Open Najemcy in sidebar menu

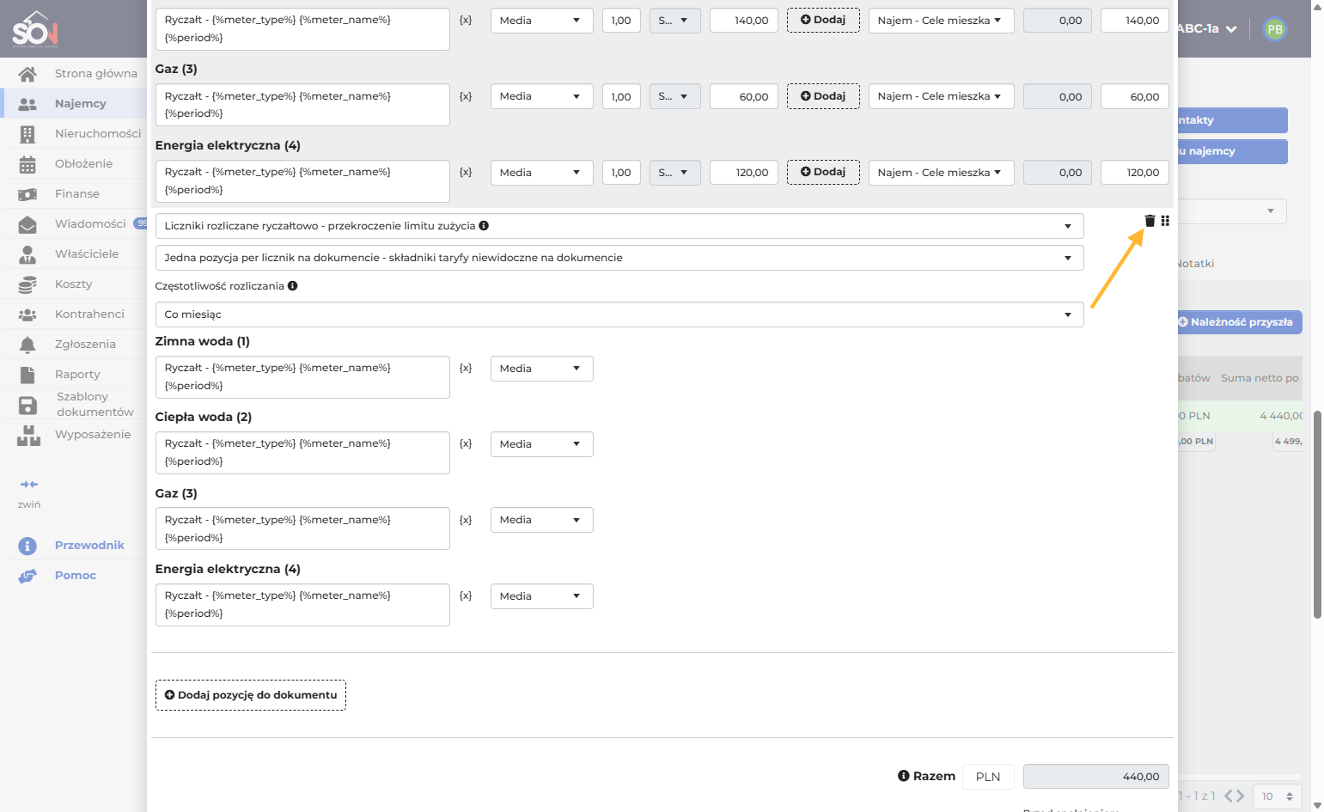click(81, 104)
